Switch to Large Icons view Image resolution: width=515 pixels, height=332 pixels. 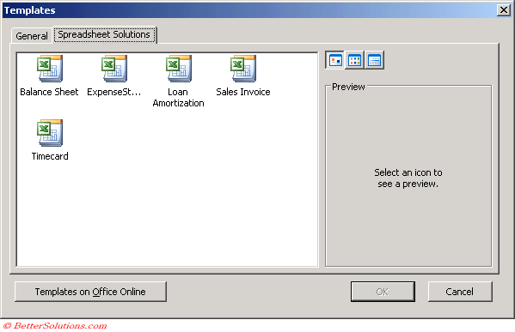[x=335, y=60]
